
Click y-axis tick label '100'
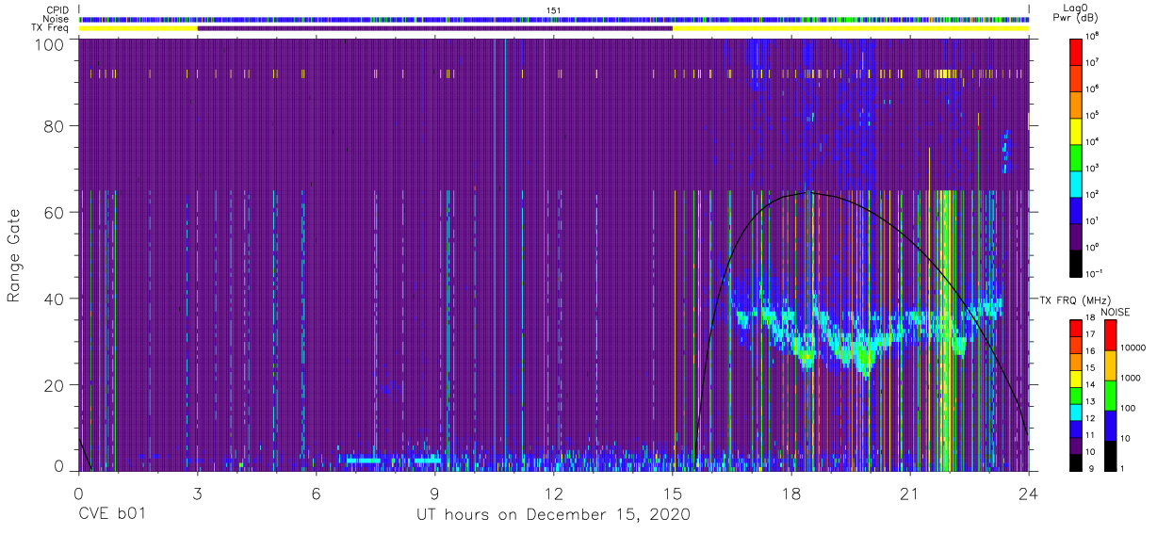tap(49, 43)
